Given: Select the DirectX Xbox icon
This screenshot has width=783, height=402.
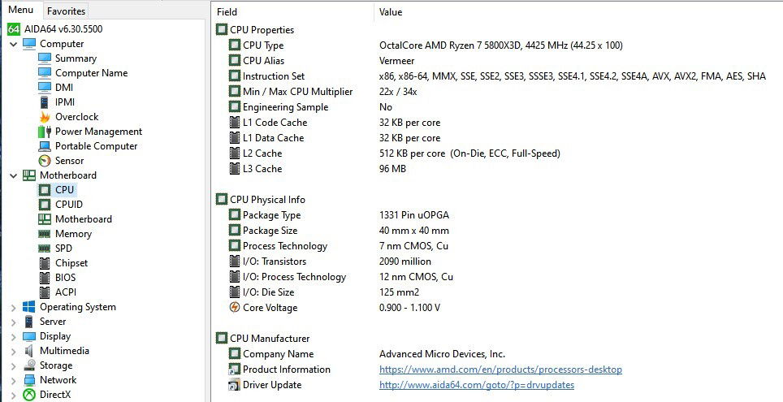Looking at the screenshot, I should (x=29, y=395).
